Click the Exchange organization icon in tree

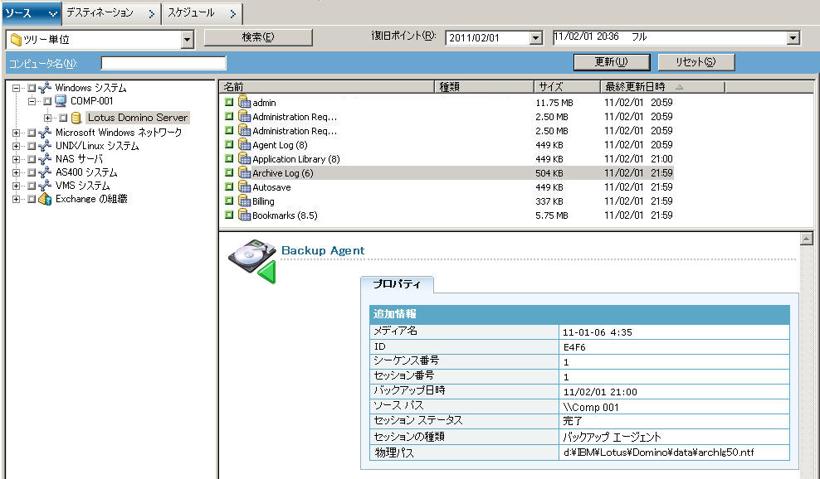(x=46, y=199)
